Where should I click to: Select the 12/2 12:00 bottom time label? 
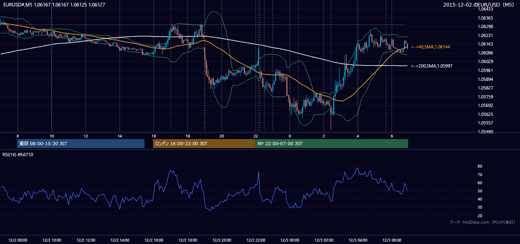pos(85,240)
